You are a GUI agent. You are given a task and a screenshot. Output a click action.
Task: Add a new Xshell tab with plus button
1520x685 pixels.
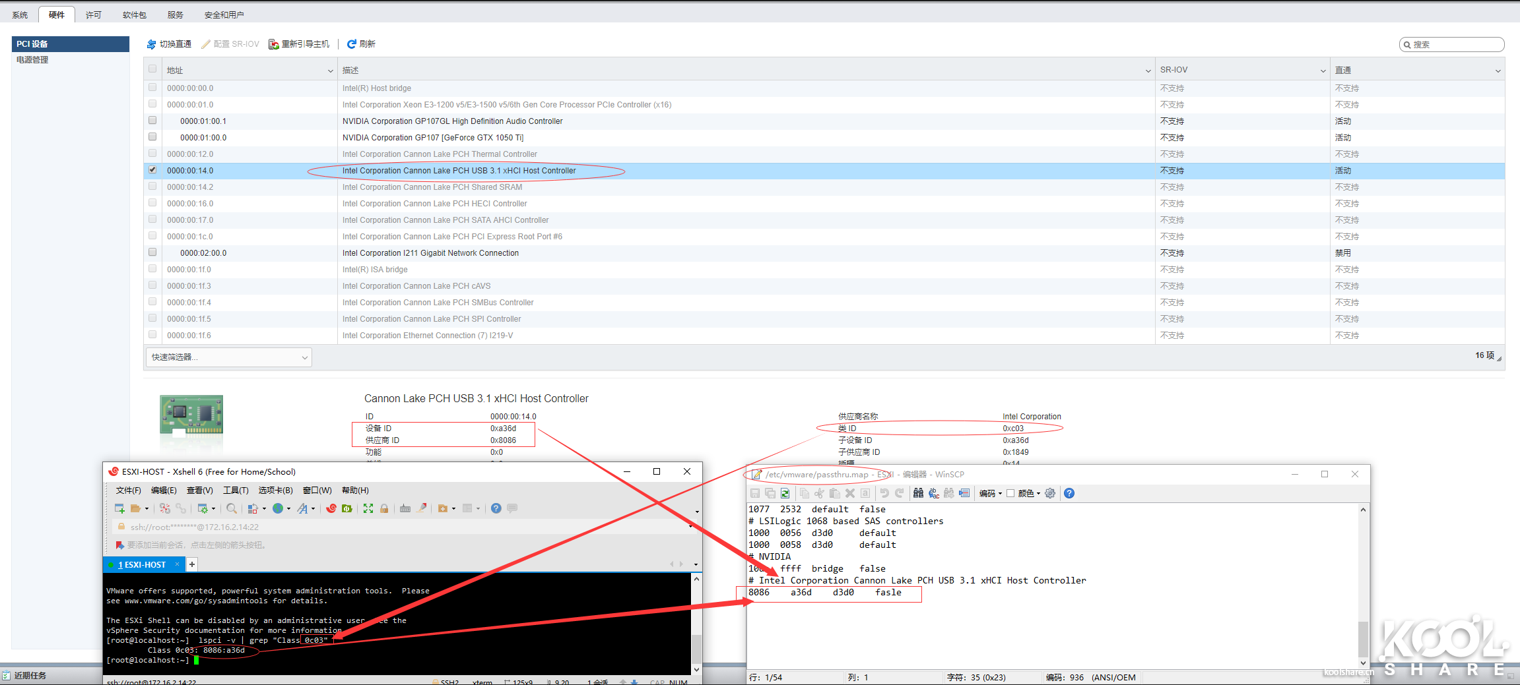coord(192,564)
